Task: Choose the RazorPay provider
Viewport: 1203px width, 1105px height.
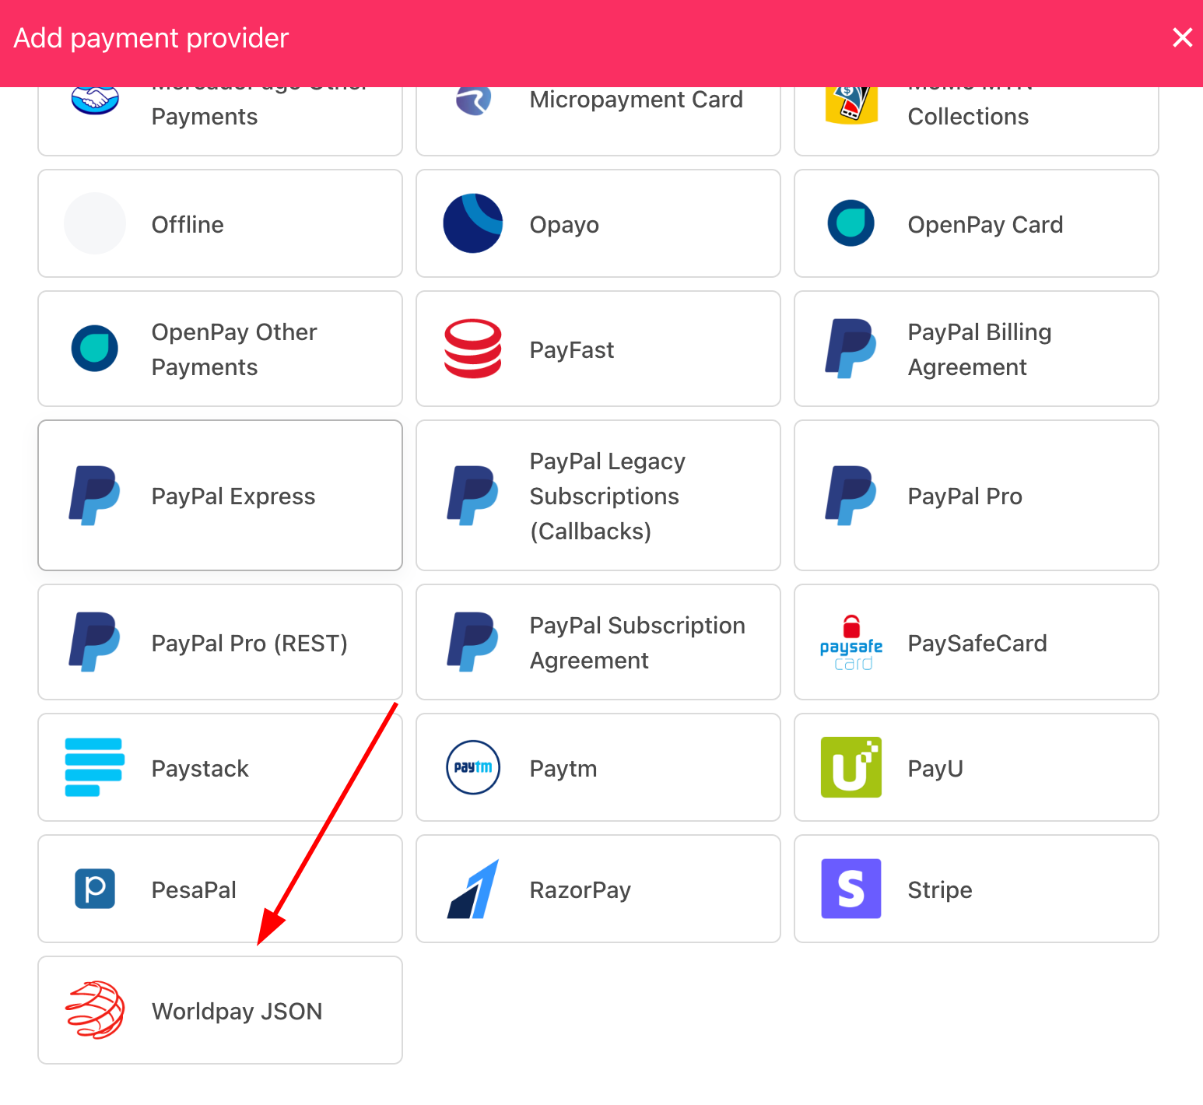Action: pos(598,889)
